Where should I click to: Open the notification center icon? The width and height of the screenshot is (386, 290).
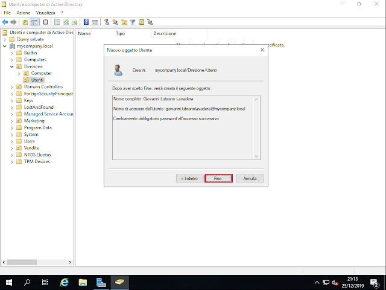[375, 283]
